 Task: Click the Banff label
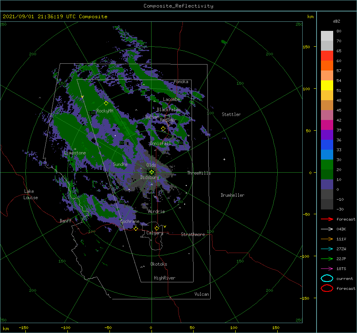pyautogui.click(x=65, y=221)
